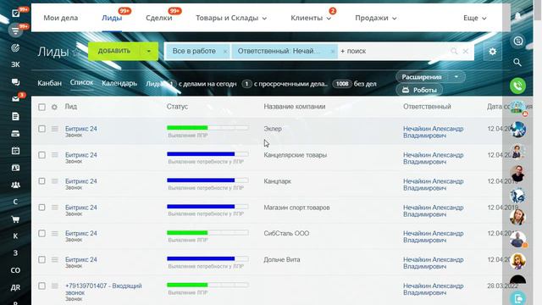Open the tasks checkmark icon in left sidebar
Screen dimensions: 542x305
[x=15, y=14]
